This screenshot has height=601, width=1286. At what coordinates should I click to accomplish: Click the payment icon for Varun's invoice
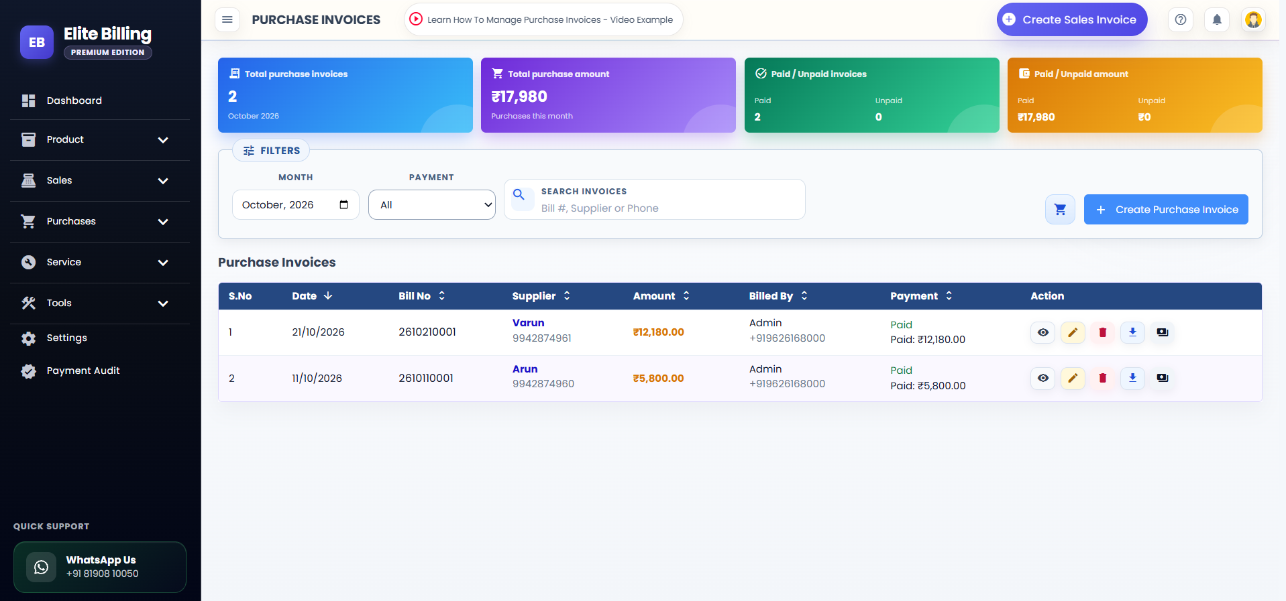(x=1163, y=332)
